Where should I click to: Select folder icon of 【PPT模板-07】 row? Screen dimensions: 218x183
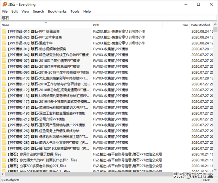click(4, 61)
